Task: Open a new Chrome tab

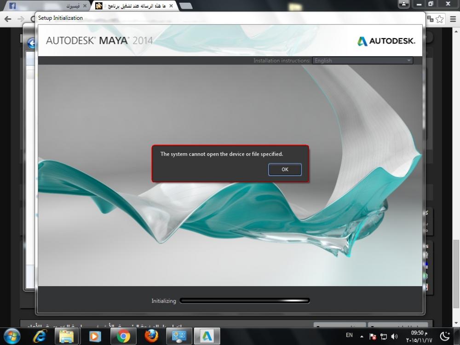Action: 185,6
